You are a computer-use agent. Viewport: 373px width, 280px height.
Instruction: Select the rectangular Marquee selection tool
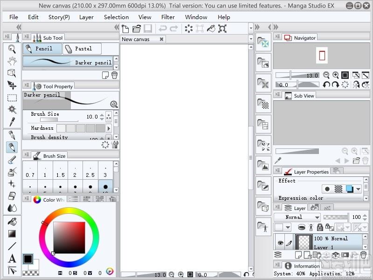coord(12,98)
